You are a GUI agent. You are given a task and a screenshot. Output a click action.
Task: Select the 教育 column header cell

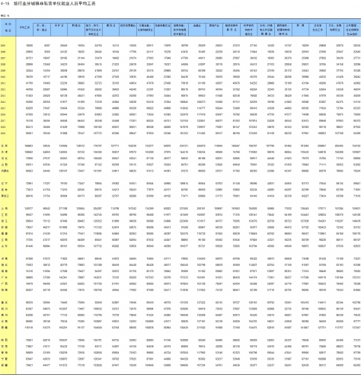[x=300, y=25]
